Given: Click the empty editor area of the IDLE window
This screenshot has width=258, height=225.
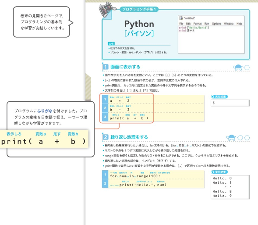Looking at the screenshot, I should [211, 43].
